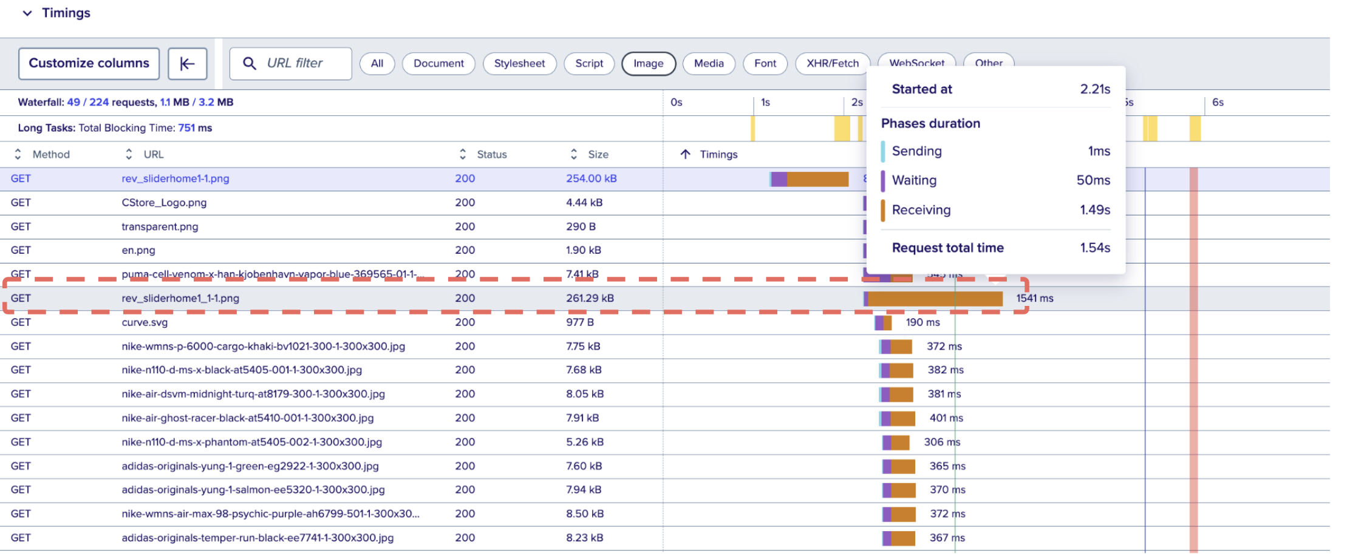The height and width of the screenshot is (556, 1347).
Task: Click the collapse-columns arrow button
Action: tap(188, 64)
